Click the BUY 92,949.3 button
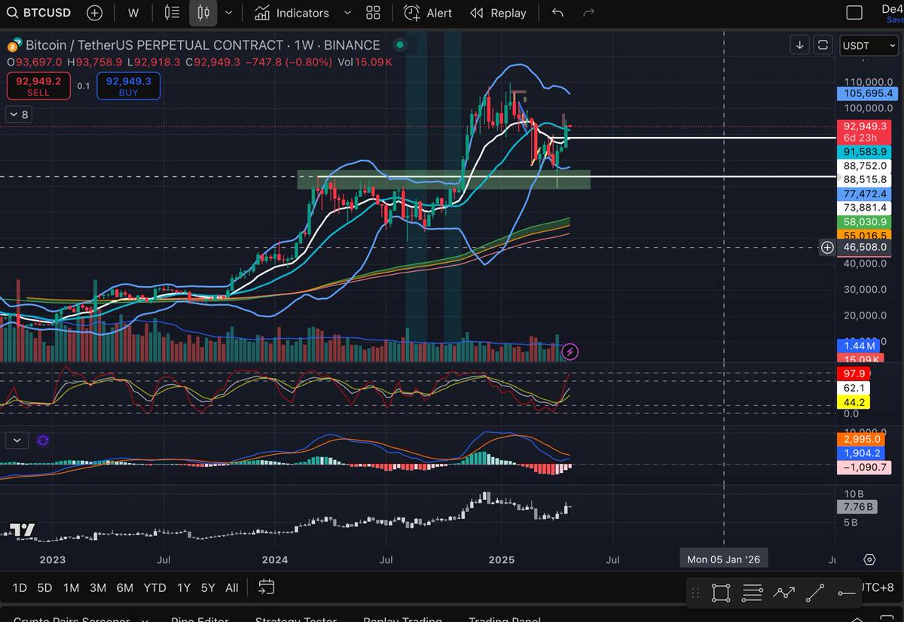 pyautogui.click(x=128, y=86)
